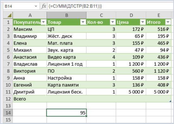Click the cell with Евгений
The height and width of the screenshot is (124, 174).
pyautogui.click(x=30, y=85)
